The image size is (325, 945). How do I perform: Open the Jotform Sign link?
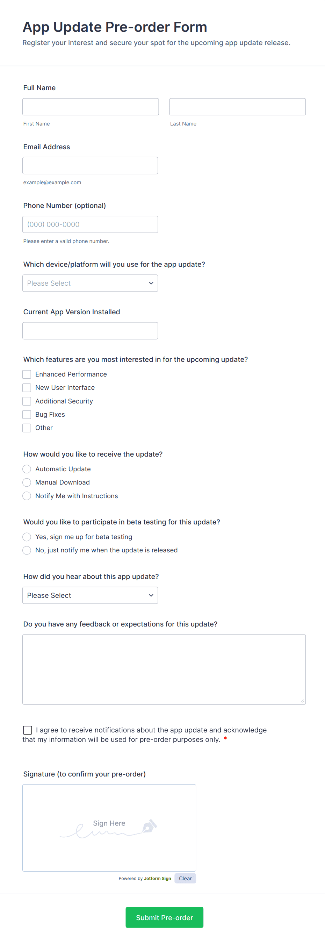pos(157,878)
